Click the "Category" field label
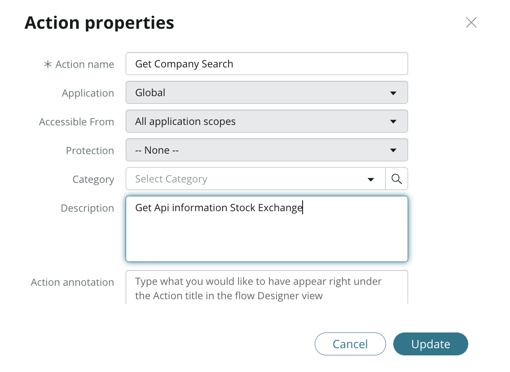The width and height of the screenshot is (510, 372). (x=93, y=180)
